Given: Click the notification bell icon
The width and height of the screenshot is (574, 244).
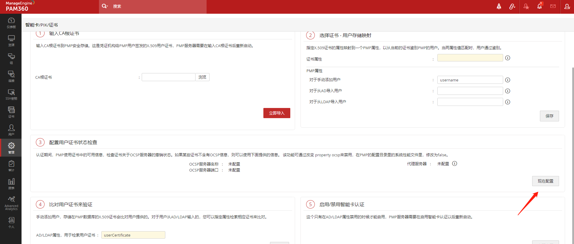Looking at the screenshot, I should (539, 6).
